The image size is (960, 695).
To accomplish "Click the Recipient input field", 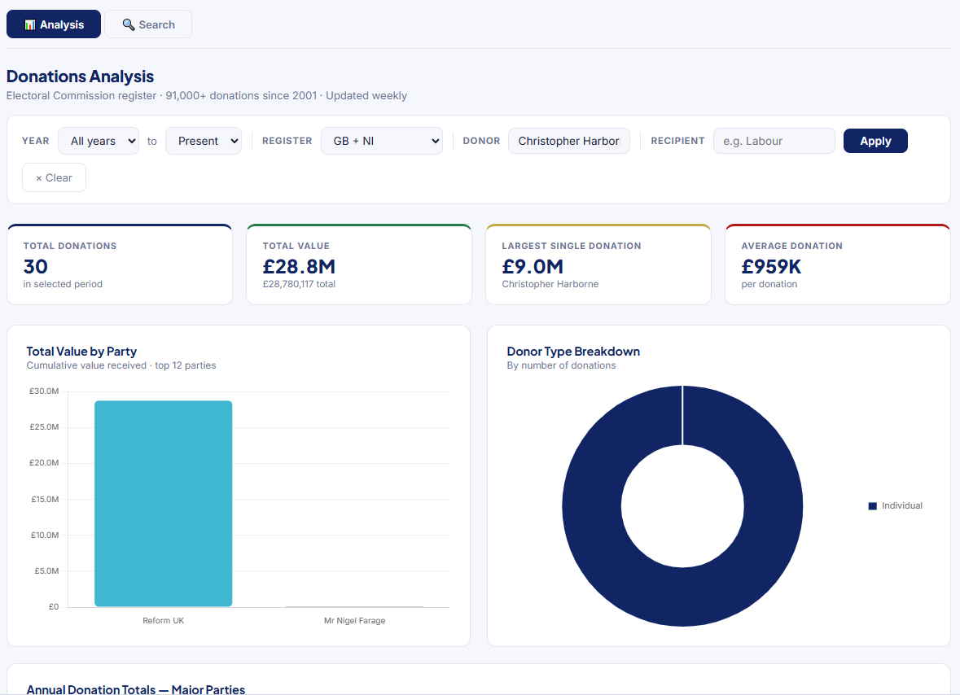I will click(x=774, y=141).
